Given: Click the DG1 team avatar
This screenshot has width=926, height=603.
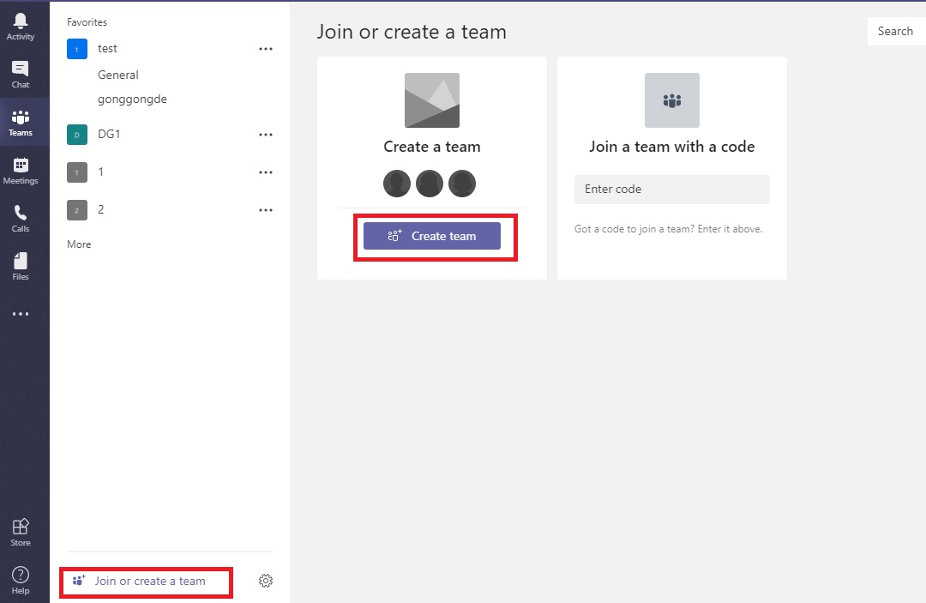Looking at the screenshot, I should pyautogui.click(x=77, y=135).
